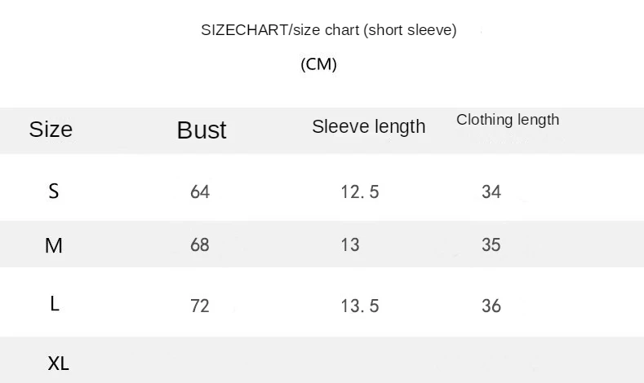
Task: Click bust value 64
Action: 200,191
